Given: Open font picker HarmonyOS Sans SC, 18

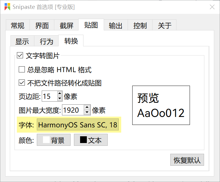Looking at the screenshot, I should tap(78, 125).
